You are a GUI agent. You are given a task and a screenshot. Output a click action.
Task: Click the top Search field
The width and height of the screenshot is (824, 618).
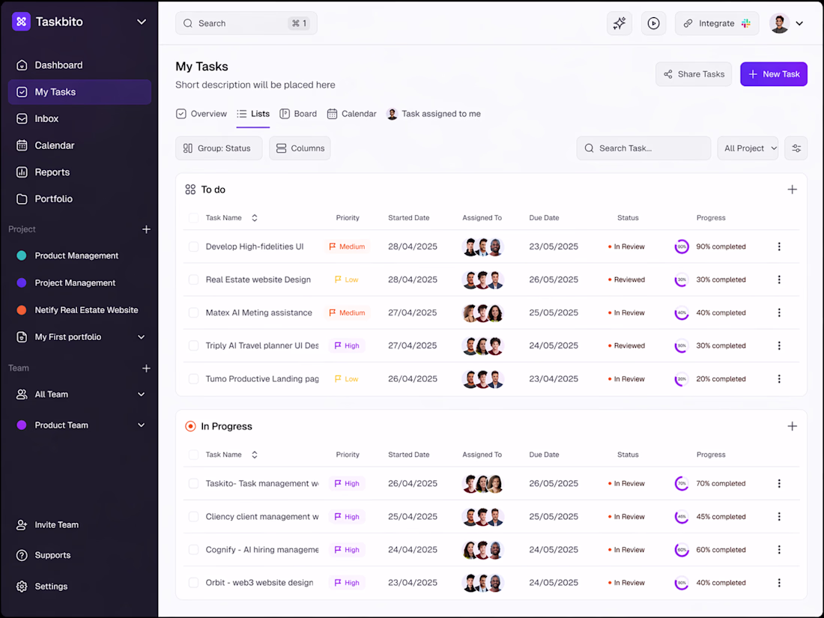[x=246, y=23]
